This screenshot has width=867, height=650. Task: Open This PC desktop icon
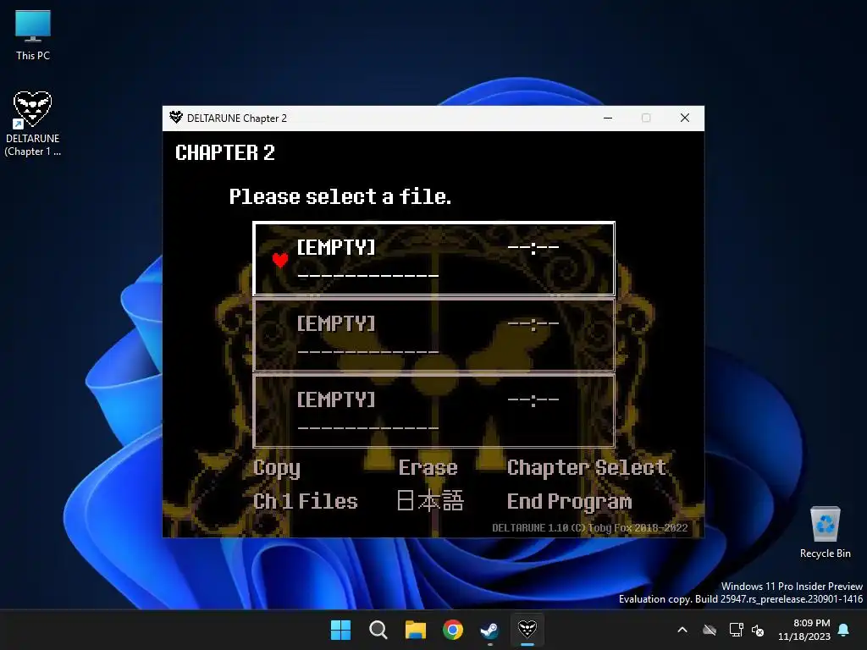[x=33, y=34]
